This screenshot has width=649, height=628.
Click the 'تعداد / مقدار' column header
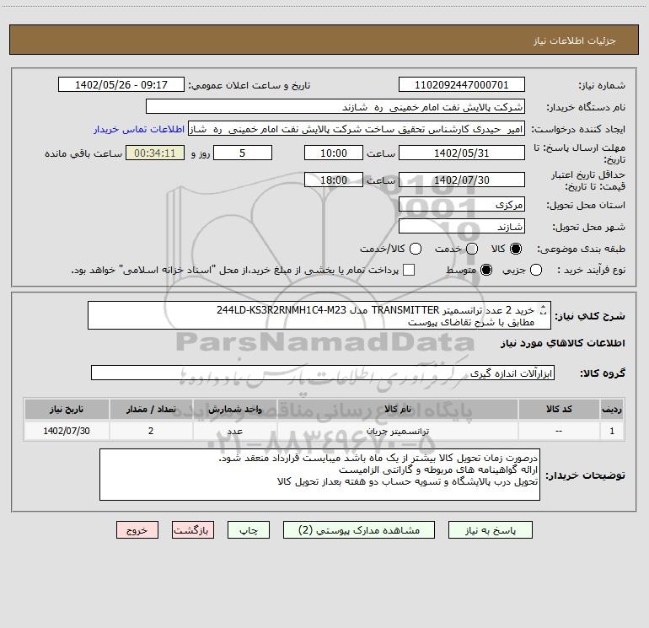151,409
